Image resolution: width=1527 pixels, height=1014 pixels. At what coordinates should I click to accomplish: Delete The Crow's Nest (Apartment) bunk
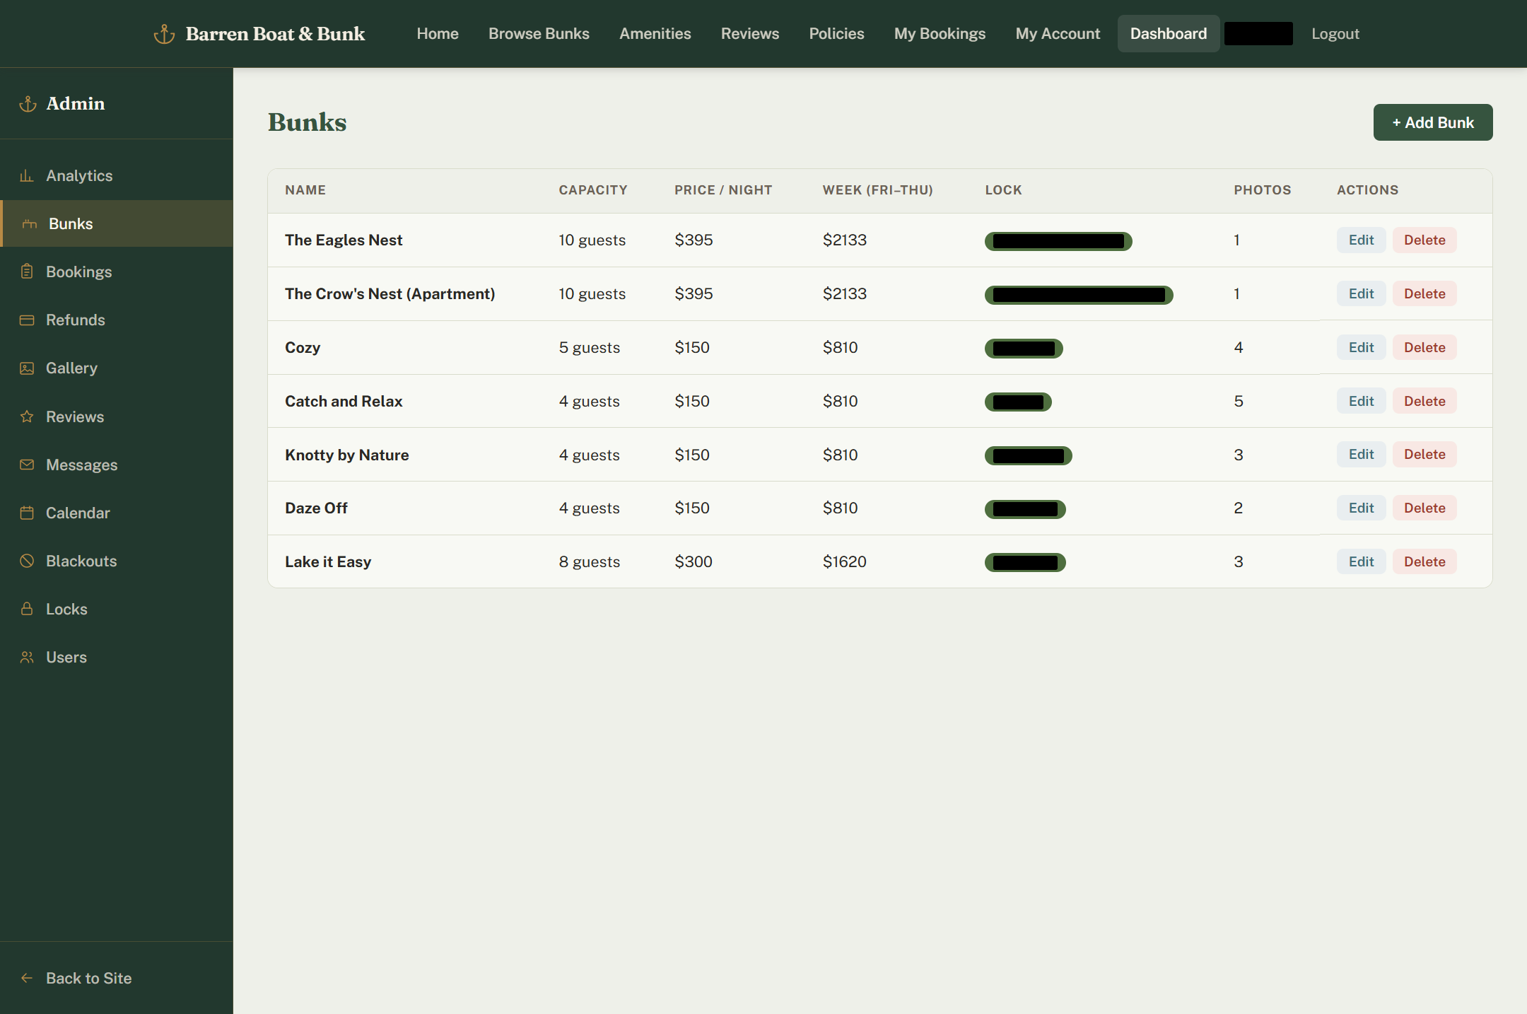tap(1424, 294)
